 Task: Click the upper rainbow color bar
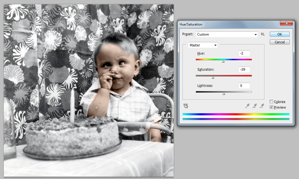click(236, 114)
